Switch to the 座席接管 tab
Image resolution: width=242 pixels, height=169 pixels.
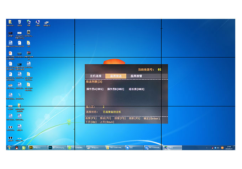[136, 76]
